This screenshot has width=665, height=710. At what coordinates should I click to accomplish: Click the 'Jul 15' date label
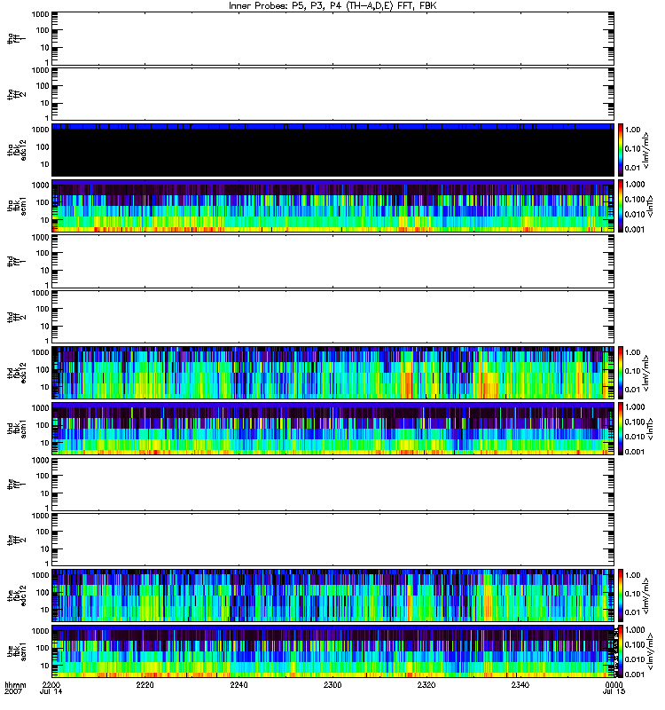point(614,691)
